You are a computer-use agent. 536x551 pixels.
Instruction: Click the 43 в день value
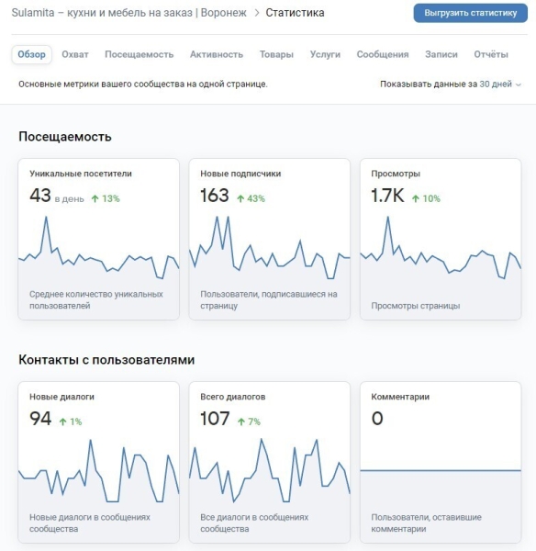(57, 197)
